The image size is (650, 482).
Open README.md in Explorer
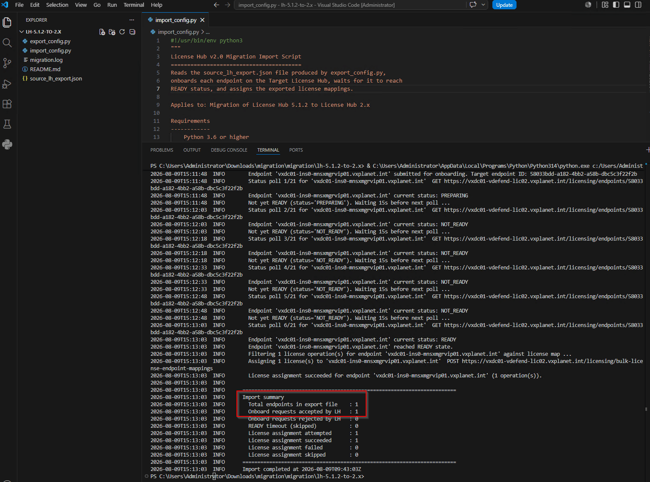[x=45, y=69]
